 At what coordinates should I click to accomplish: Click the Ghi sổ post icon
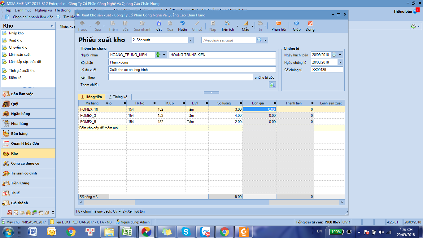click(x=197, y=23)
